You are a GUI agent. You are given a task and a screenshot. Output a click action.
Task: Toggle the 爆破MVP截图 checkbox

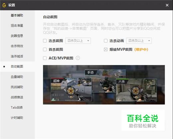(106, 49)
